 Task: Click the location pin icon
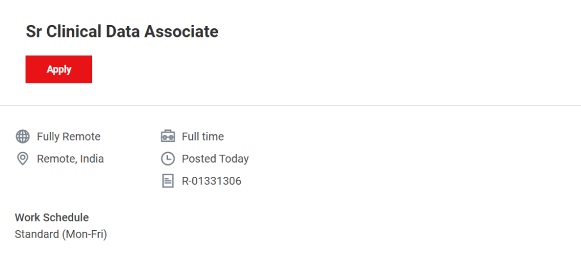(x=23, y=159)
